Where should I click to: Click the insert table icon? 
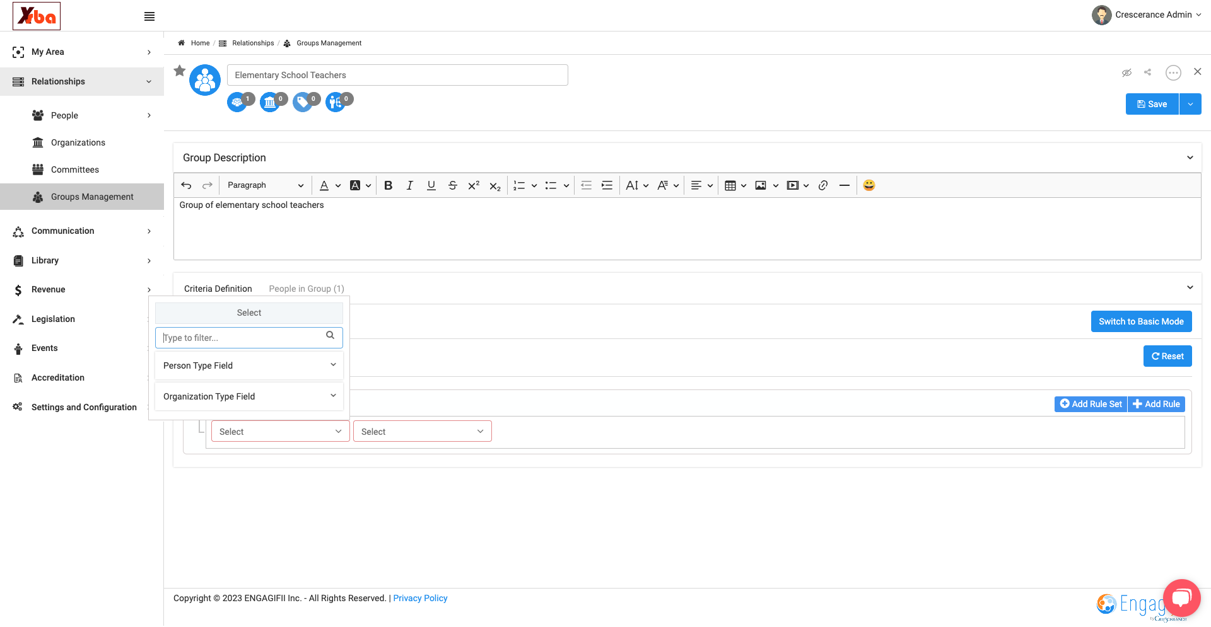730,185
